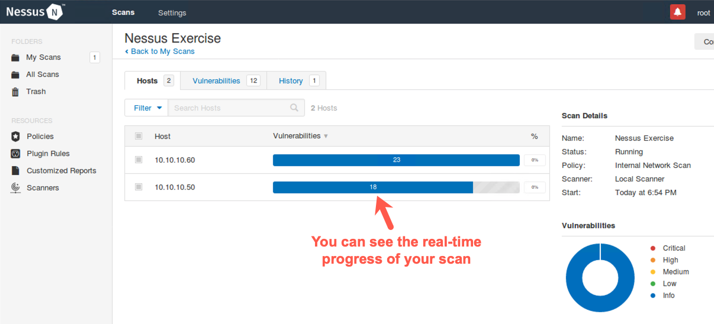Click the Vulnerabilities column sort arrow

pyautogui.click(x=326, y=137)
